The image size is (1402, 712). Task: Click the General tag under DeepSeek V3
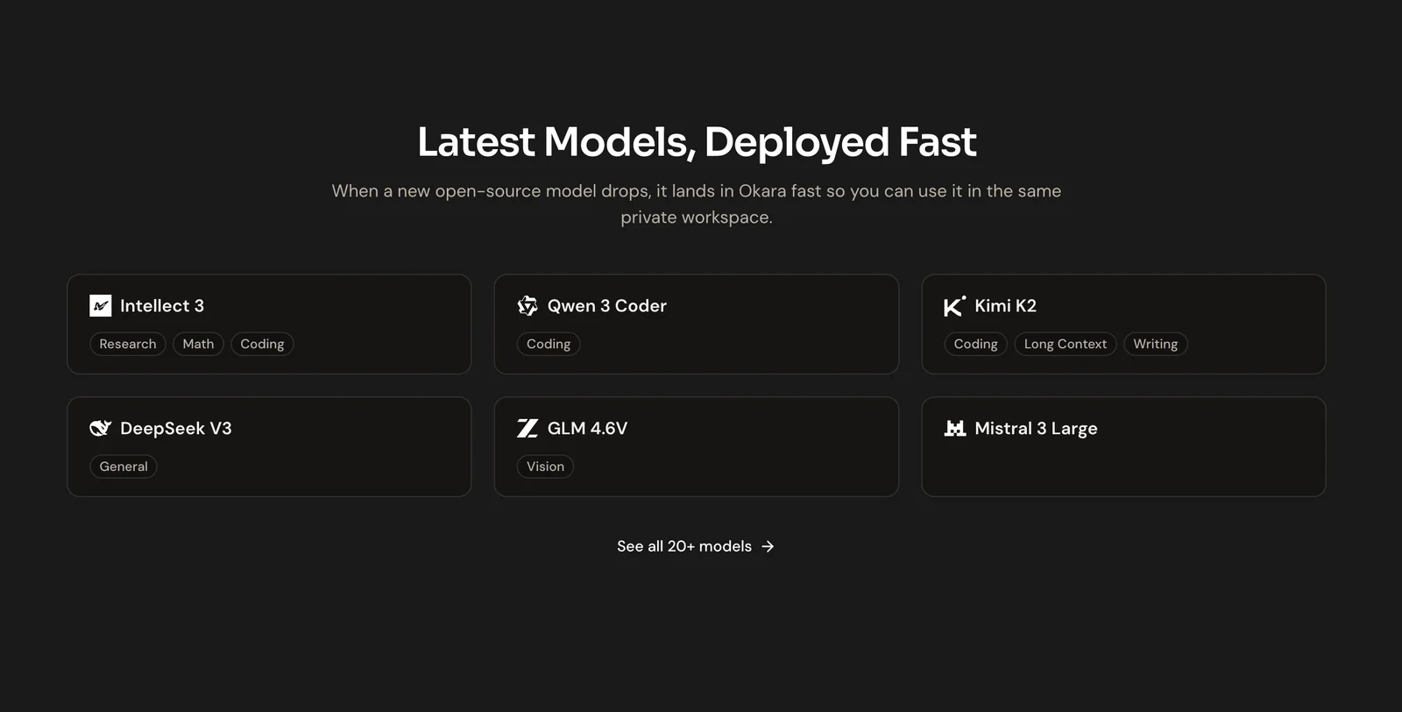124,466
